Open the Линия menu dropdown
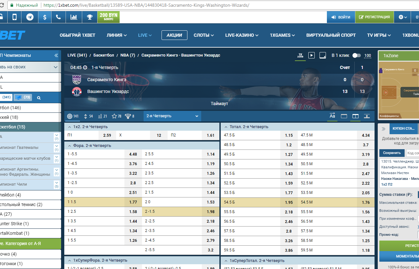419x269 pixels. pos(117,35)
